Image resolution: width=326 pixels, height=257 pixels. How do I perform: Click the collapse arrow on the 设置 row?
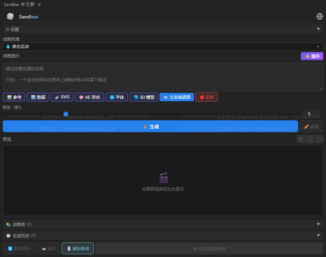(x=318, y=29)
